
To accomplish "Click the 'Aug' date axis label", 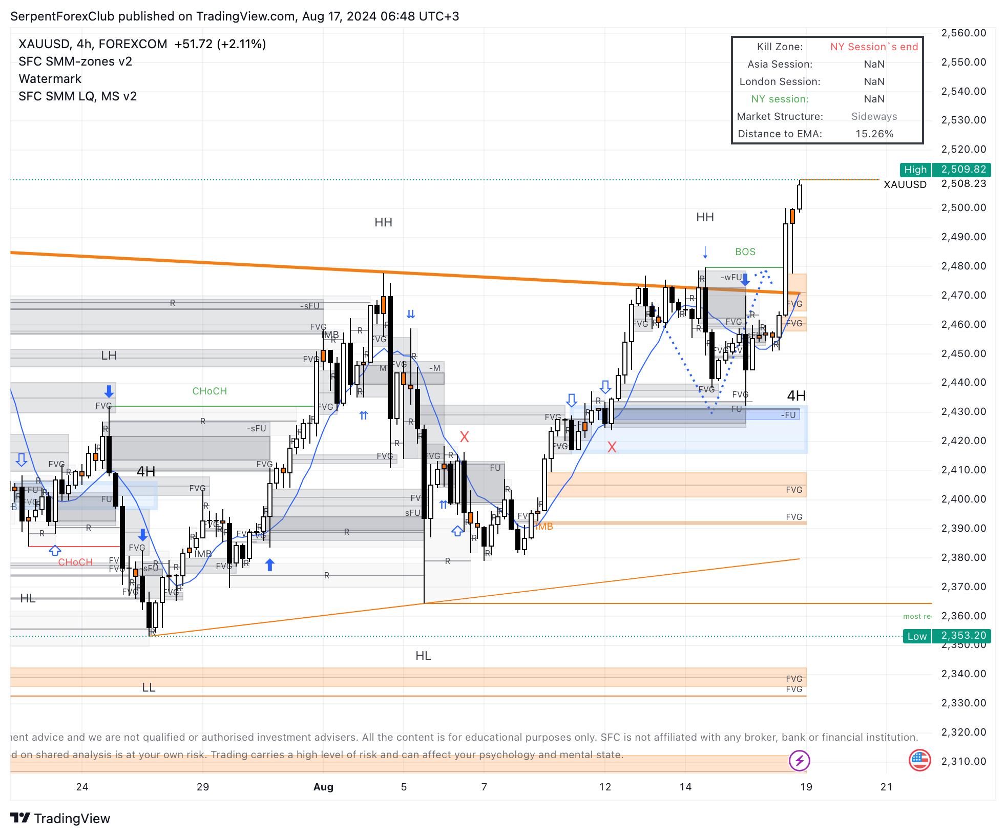I will tap(323, 787).
